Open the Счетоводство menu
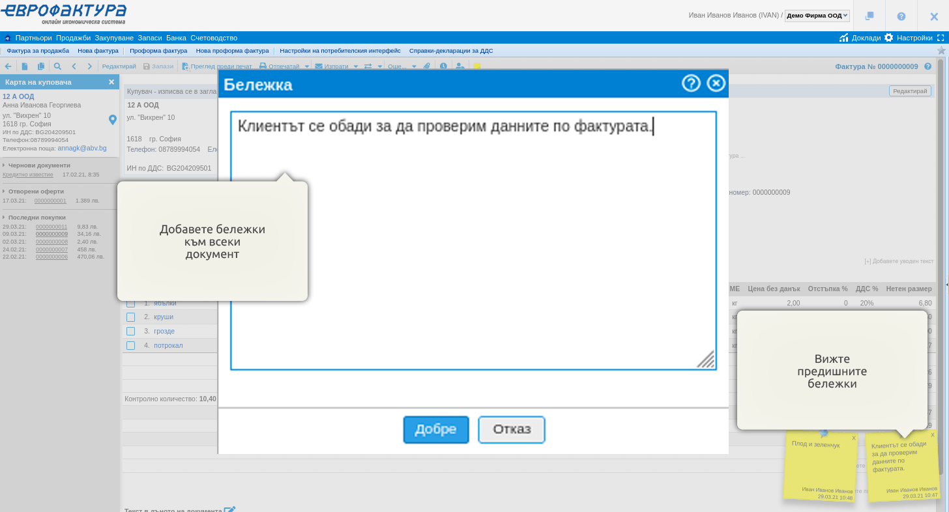The width and height of the screenshot is (949, 512). pos(214,38)
